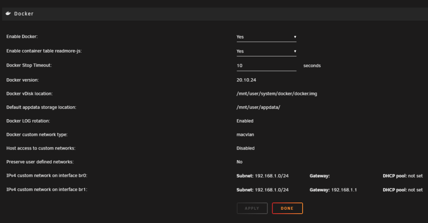Viewport: 428px width, 223px height.
Task: Click the Docker version label
Action: pyautogui.click(x=23, y=80)
